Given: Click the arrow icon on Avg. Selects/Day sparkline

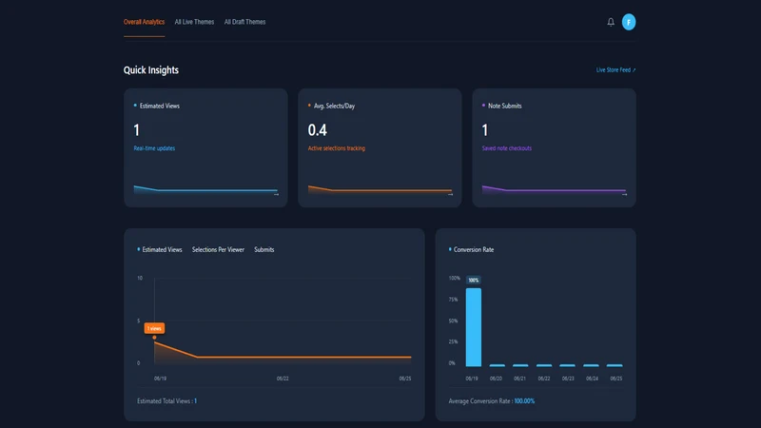Looking at the screenshot, I should tap(450, 195).
